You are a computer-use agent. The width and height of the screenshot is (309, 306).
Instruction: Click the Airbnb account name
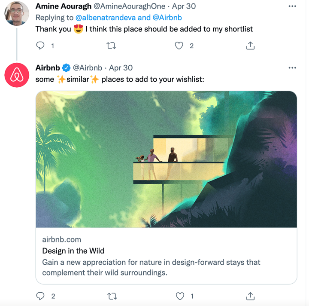[x=48, y=68]
